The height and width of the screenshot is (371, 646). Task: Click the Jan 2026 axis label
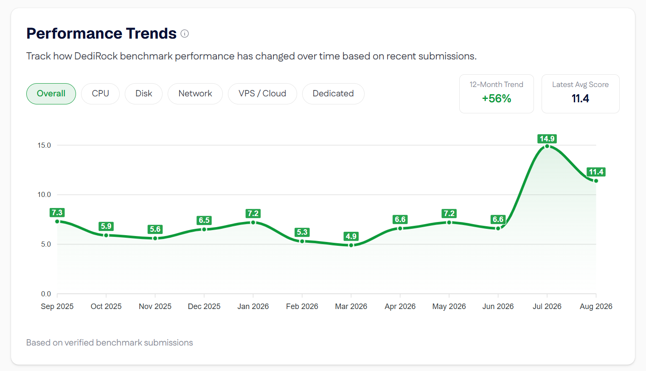[253, 306]
